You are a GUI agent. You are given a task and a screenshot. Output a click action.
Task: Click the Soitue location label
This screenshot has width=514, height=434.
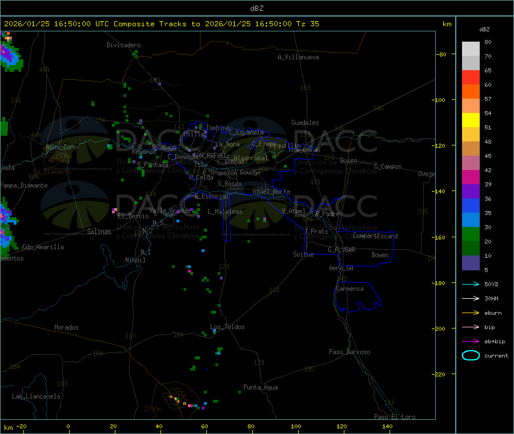(x=303, y=254)
